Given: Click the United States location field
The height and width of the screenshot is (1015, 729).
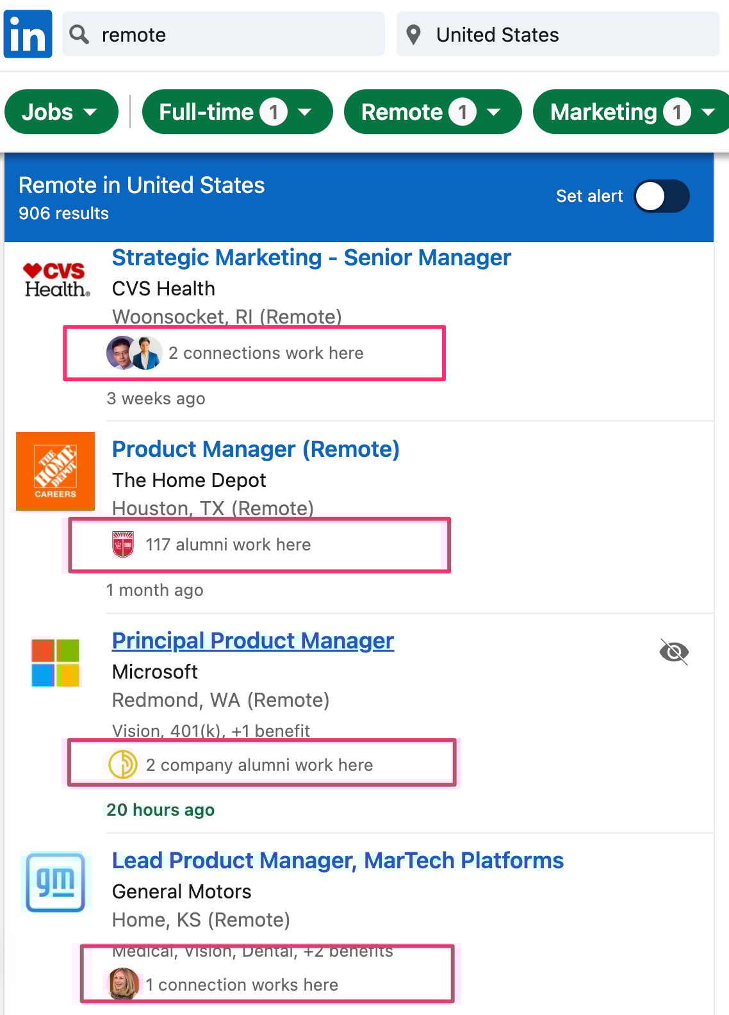Looking at the screenshot, I should coord(558,34).
